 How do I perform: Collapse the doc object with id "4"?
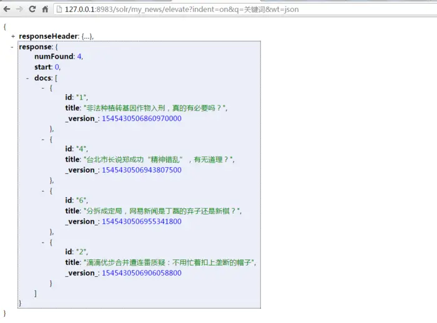point(43,139)
